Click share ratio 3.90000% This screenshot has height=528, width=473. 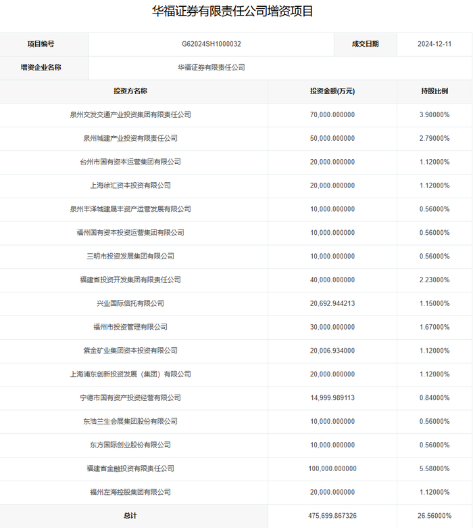click(434, 115)
